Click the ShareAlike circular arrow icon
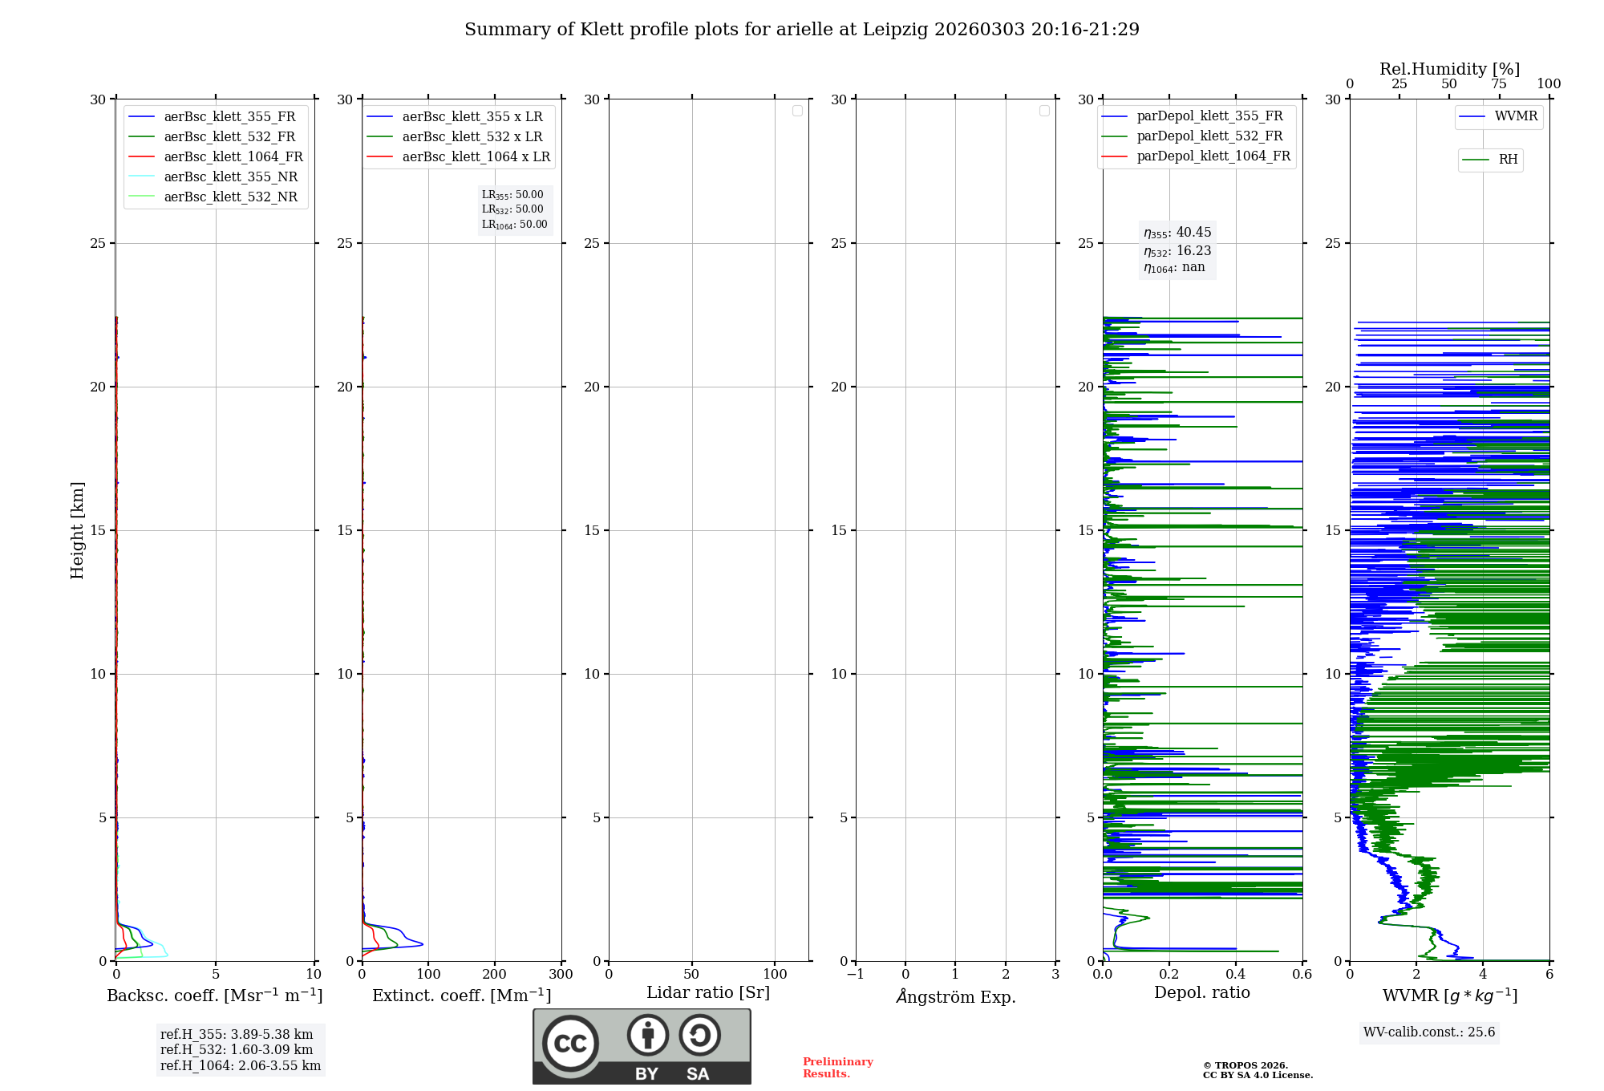Image resolution: width=1604 pixels, height=1091 pixels. click(699, 1036)
